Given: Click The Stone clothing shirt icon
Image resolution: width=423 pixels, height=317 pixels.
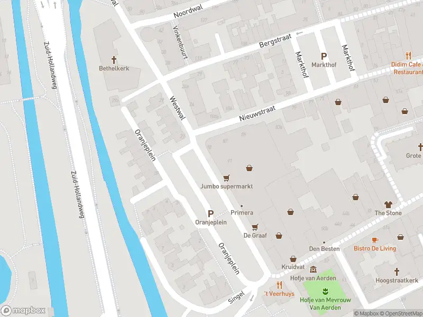Looking at the screenshot, I should coord(388,204).
